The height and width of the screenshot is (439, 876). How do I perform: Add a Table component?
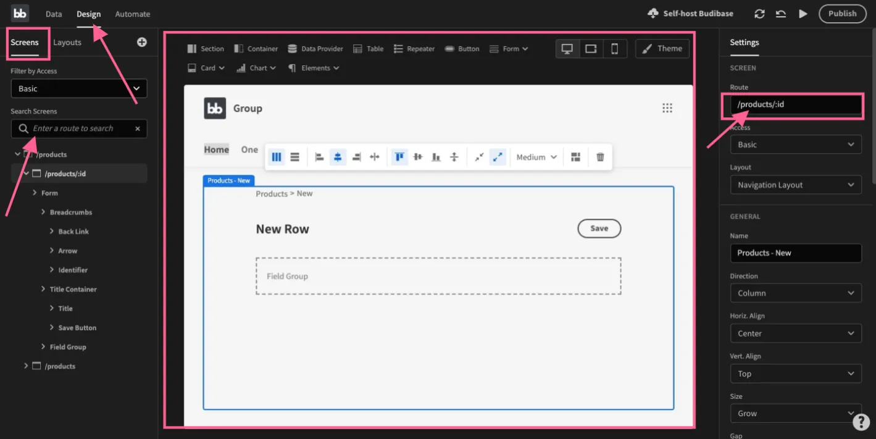tap(369, 49)
